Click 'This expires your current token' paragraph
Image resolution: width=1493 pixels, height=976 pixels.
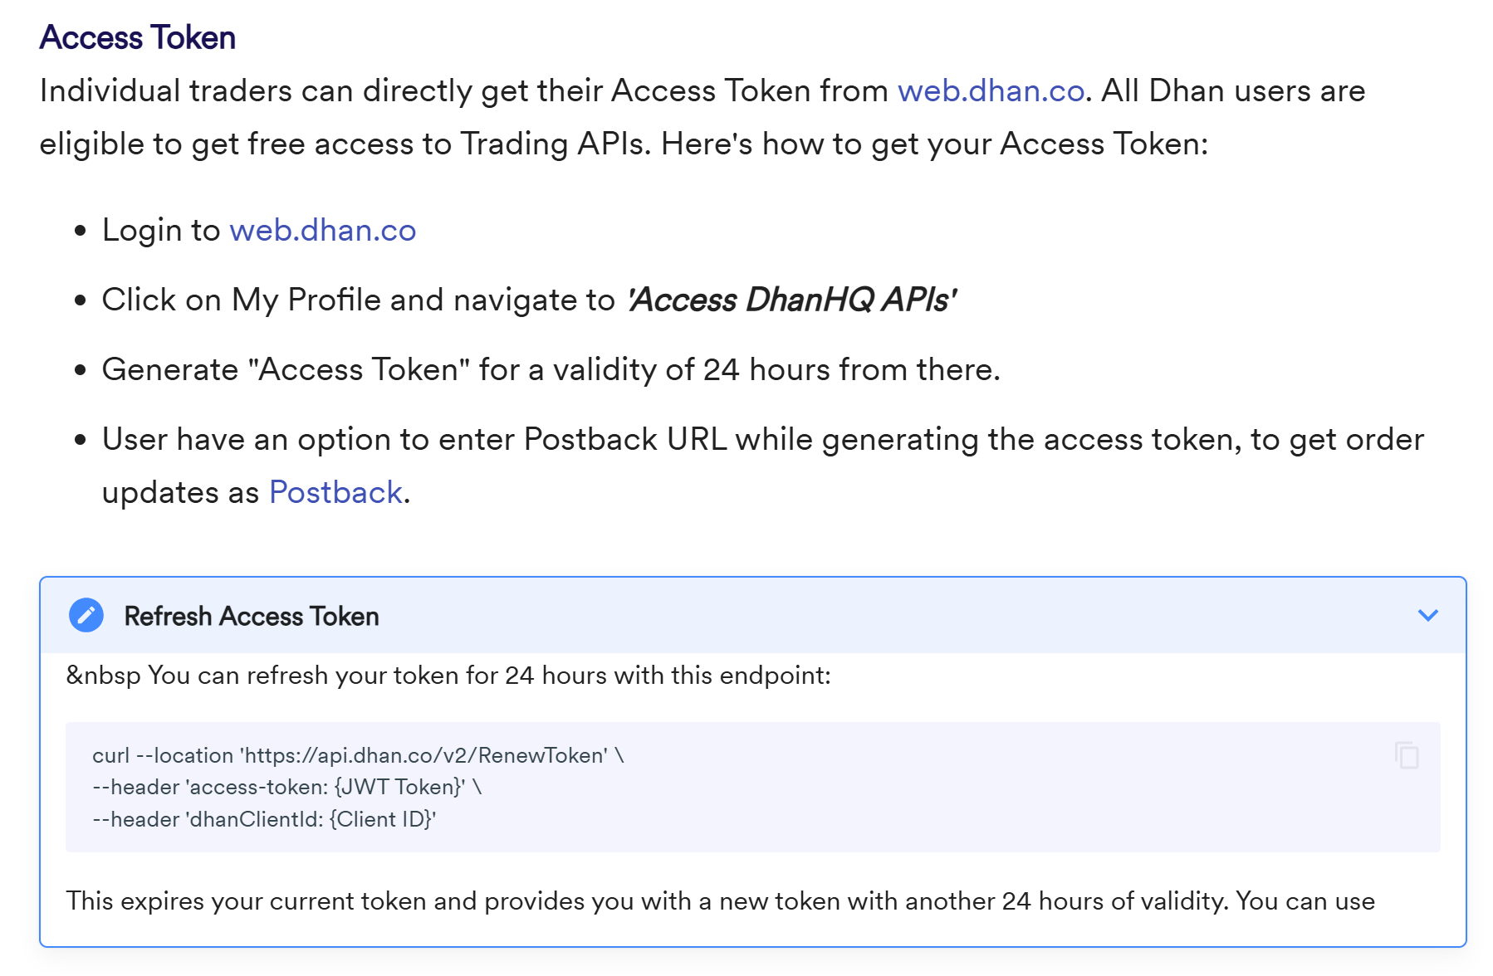click(720, 900)
